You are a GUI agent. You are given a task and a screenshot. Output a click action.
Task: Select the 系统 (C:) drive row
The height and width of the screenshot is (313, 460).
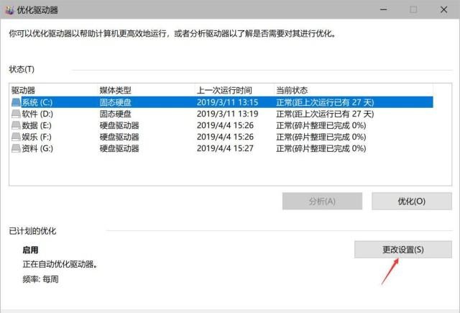[x=222, y=102]
